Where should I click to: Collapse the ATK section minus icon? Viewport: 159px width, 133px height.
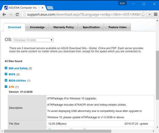[x=6, y=87]
